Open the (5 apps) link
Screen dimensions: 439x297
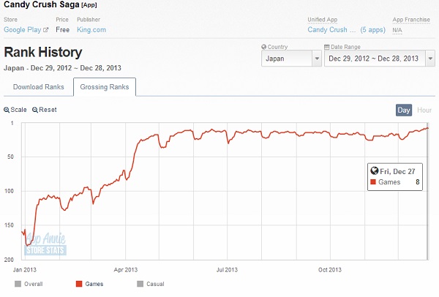click(x=373, y=30)
